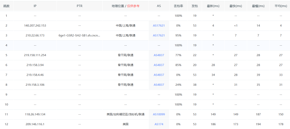Select IP address 118.26.149.134

point(35,114)
